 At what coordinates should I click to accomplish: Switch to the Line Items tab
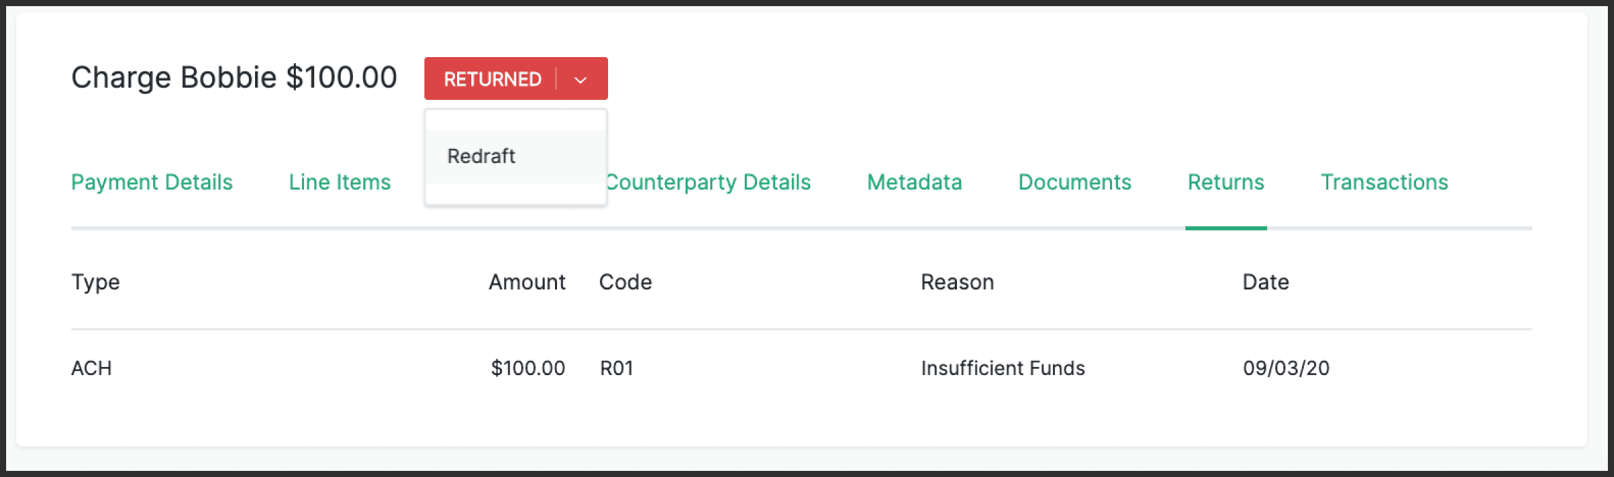click(x=339, y=182)
